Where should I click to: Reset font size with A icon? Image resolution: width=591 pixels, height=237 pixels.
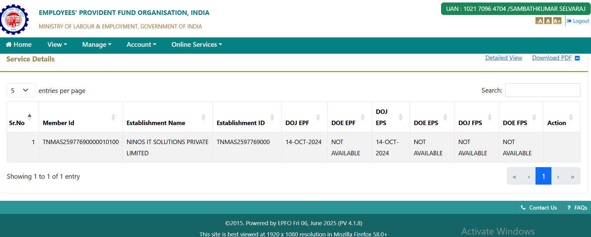tap(548, 21)
